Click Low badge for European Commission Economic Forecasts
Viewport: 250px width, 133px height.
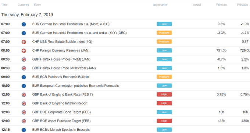click(164, 86)
